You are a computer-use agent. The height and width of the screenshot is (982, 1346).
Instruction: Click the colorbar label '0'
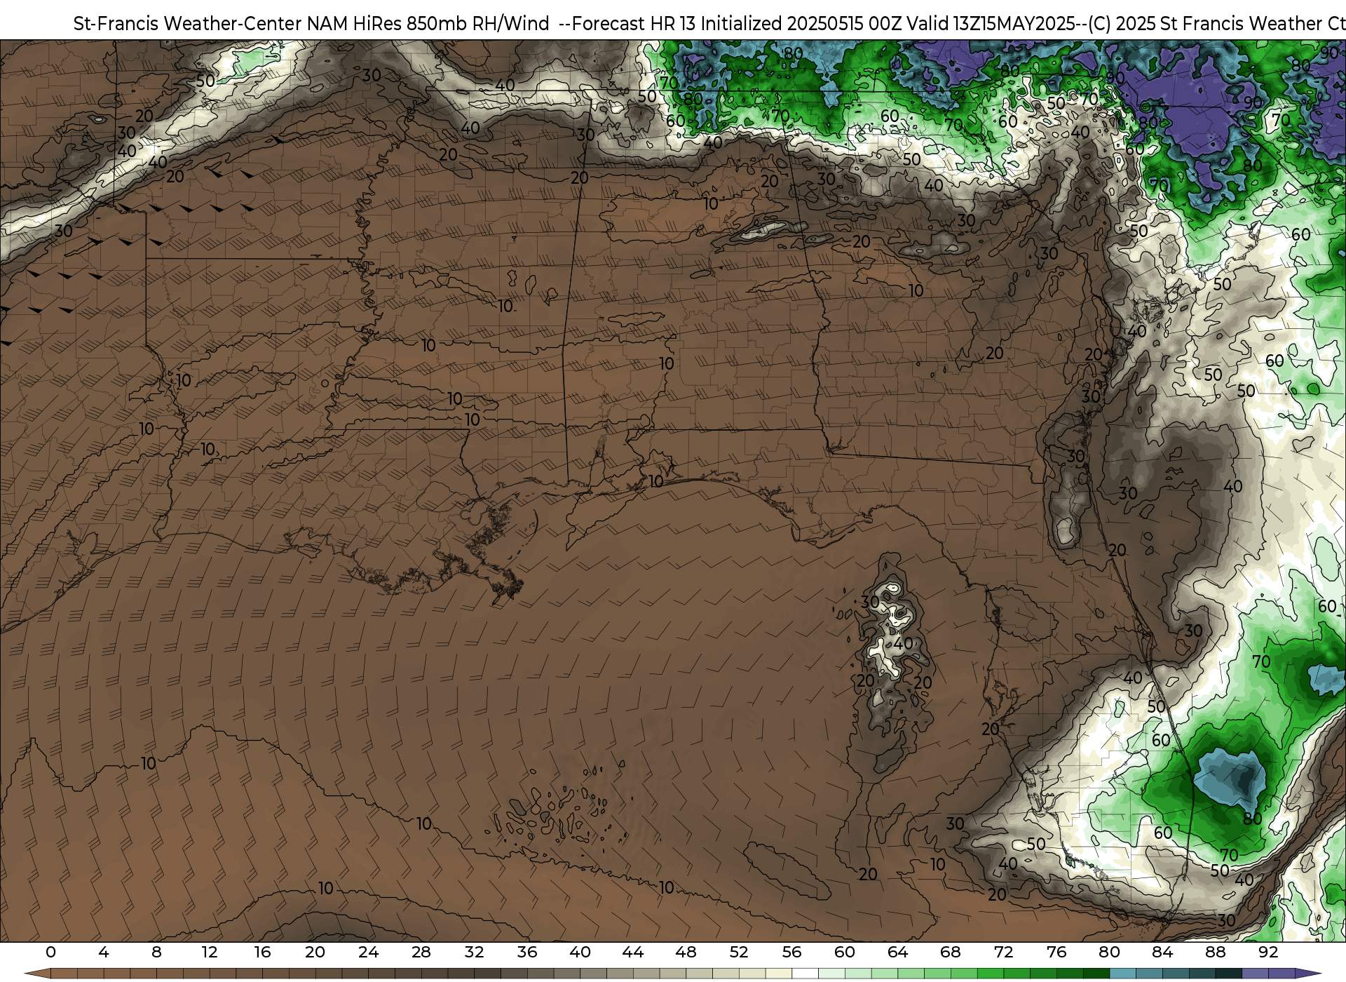(x=50, y=952)
